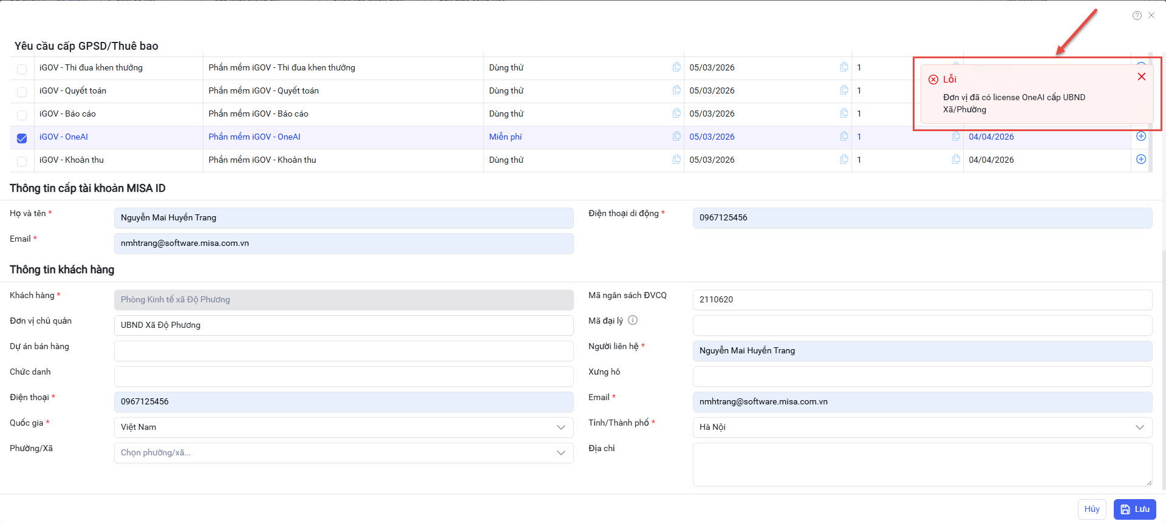Click the Địa chỉ text area
The height and width of the screenshot is (524, 1166).
(922, 464)
